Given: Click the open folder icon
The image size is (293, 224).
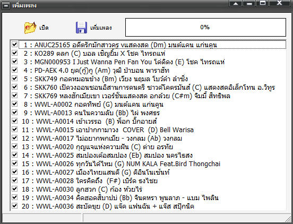Looking at the screenshot, I should [30, 28].
